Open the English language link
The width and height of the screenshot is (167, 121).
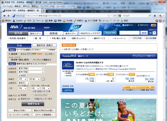pyautogui.click(x=116, y=25)
